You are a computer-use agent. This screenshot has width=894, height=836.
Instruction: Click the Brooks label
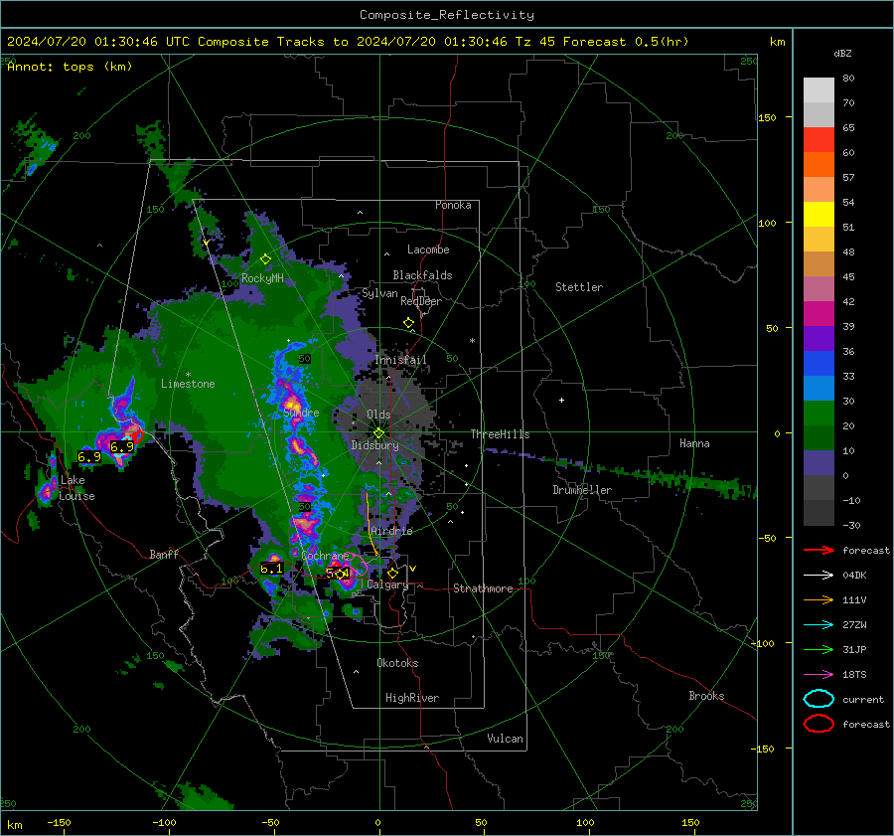(x=706, y=696)
